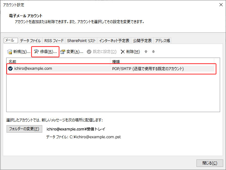Go to the インターネット予定表 tab
Screen dimensions: 226x170
[x=114, y=41]
